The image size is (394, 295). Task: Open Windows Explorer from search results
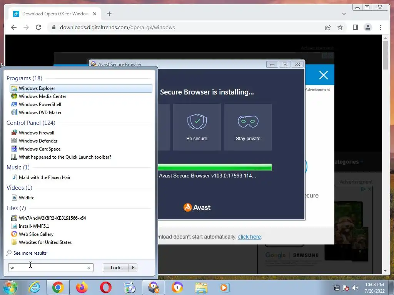point(81,88)
